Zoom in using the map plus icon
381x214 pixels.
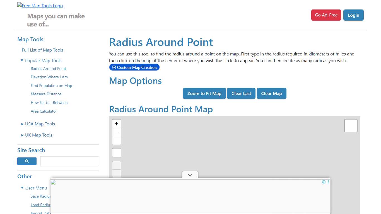pyautogui.click(x=116, y=123)
